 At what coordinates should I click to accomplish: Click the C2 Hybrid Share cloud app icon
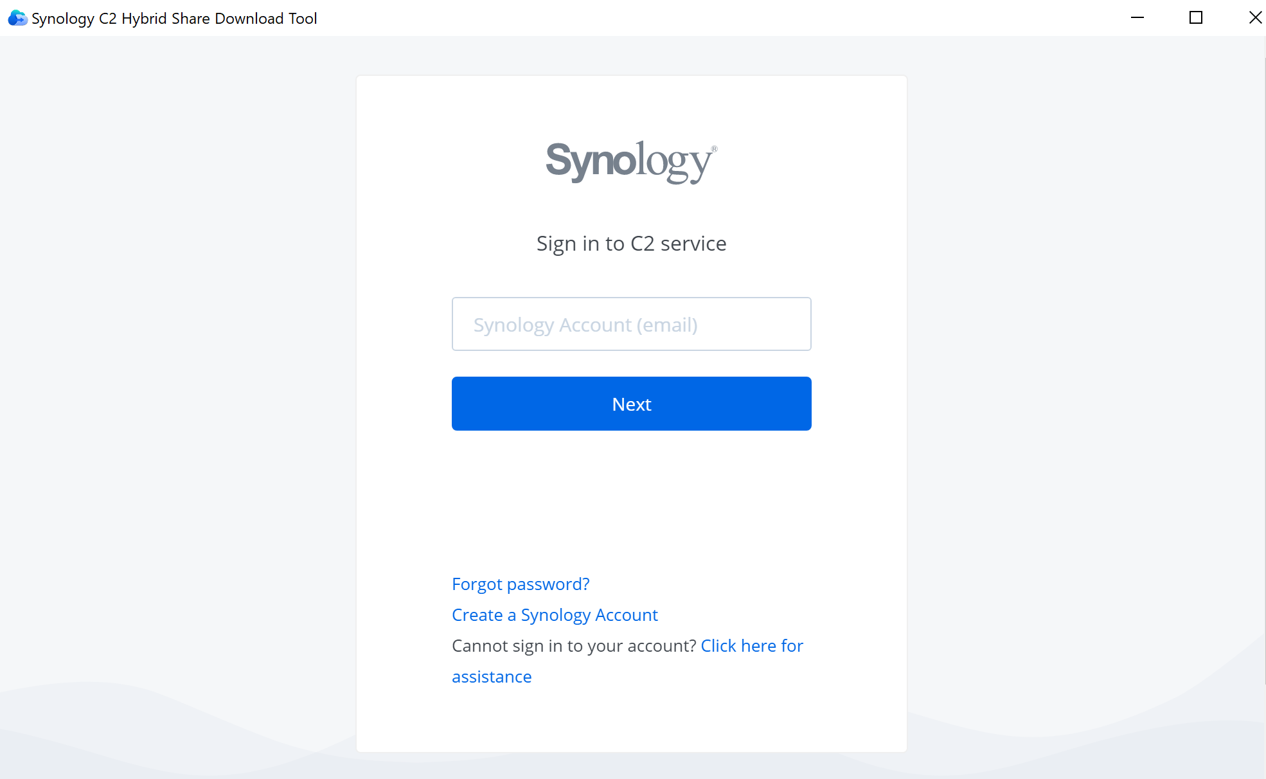click(x=17, y=18)
